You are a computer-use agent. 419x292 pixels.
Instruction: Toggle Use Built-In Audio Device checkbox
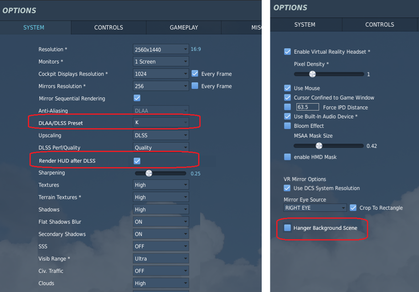pos(288,116)
